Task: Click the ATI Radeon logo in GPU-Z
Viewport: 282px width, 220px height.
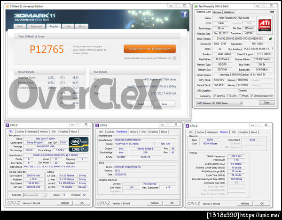Action: click(265, 25)
